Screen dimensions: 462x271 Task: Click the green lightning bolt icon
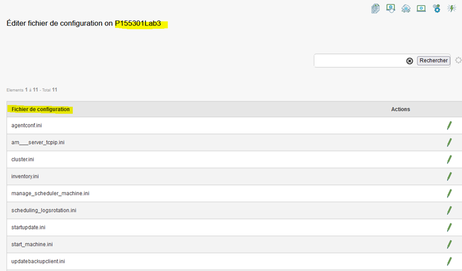point(452,8)
